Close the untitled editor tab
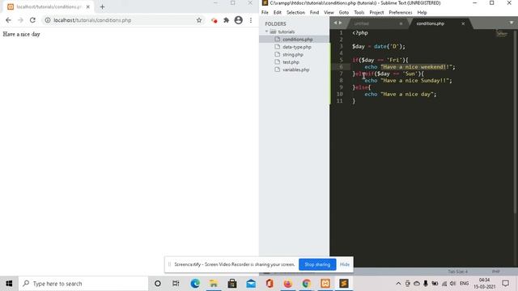This screenshot has height=291, width=518. click(401, 23)
